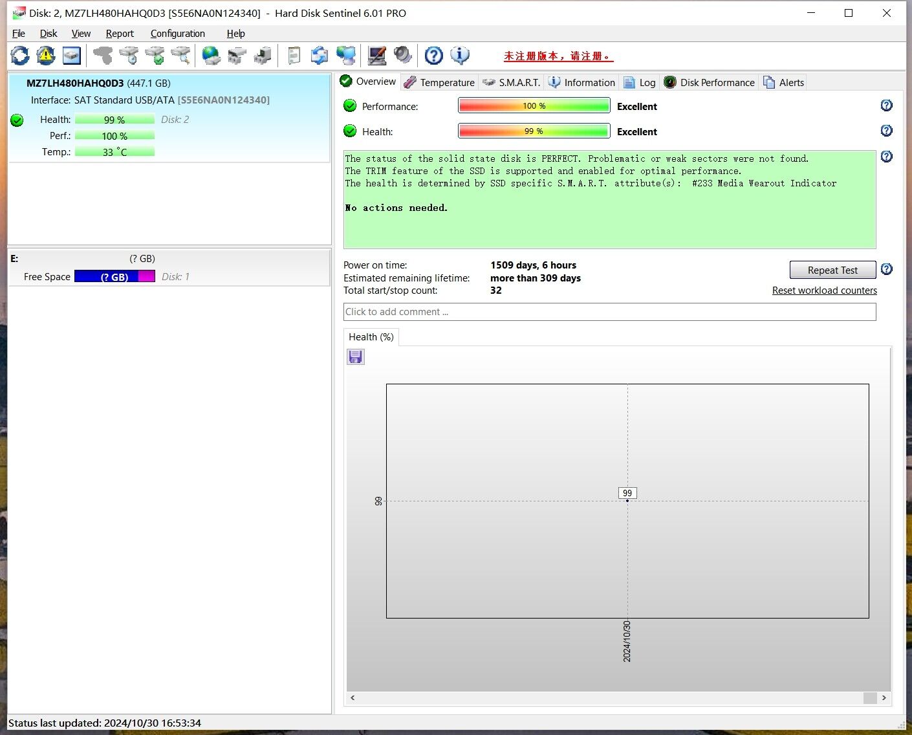The height and width of the screenshot is (735, 912).
Task: Switch to the S.M.A.R.T. tab
Action: pos(512,82)
